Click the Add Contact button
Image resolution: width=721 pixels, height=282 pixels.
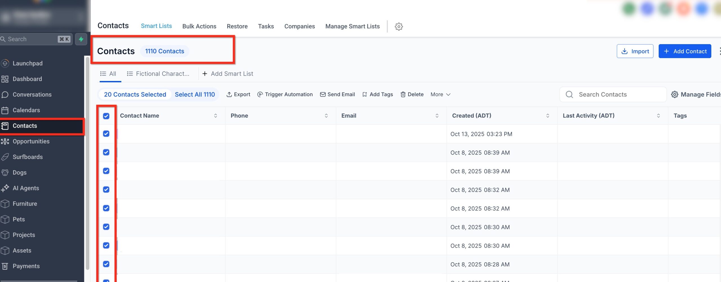pos(685,51)
